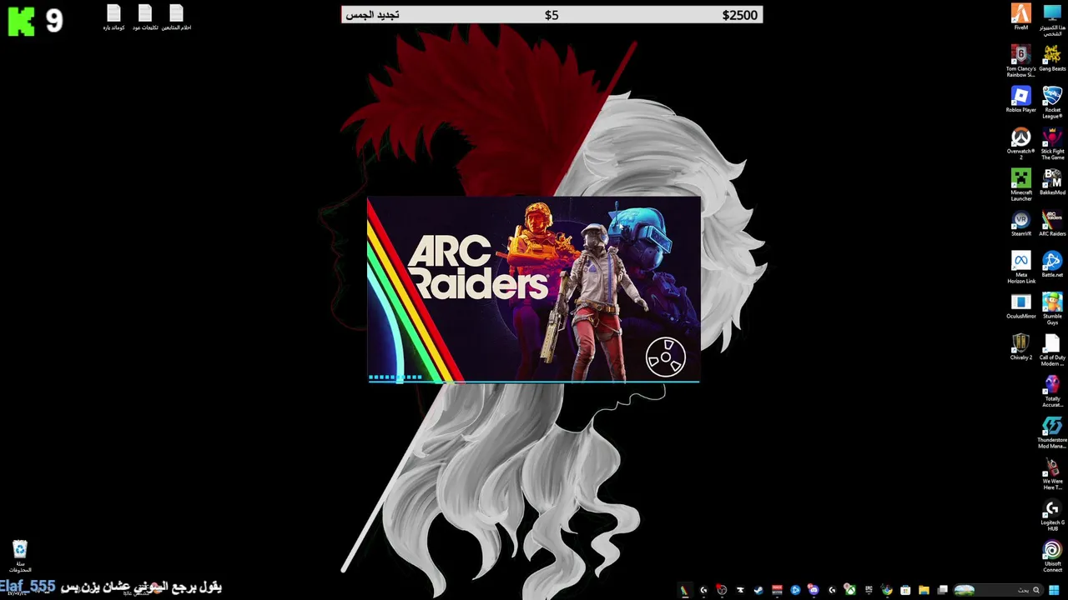Click the Embark logo on the splash screen
1068x600 pixels.
[x=666, y=357]
